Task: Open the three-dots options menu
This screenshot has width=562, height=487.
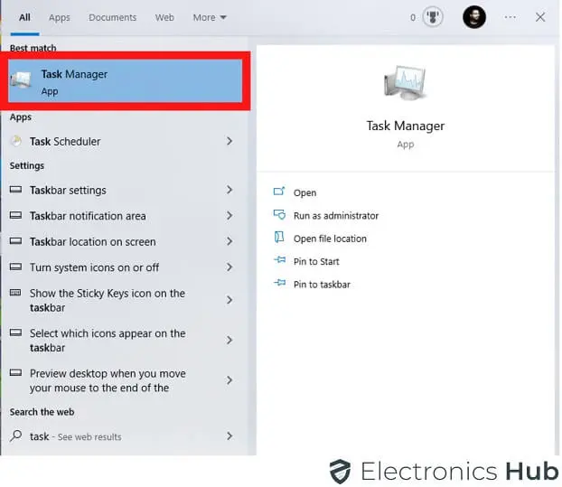Action: point(510,17)
